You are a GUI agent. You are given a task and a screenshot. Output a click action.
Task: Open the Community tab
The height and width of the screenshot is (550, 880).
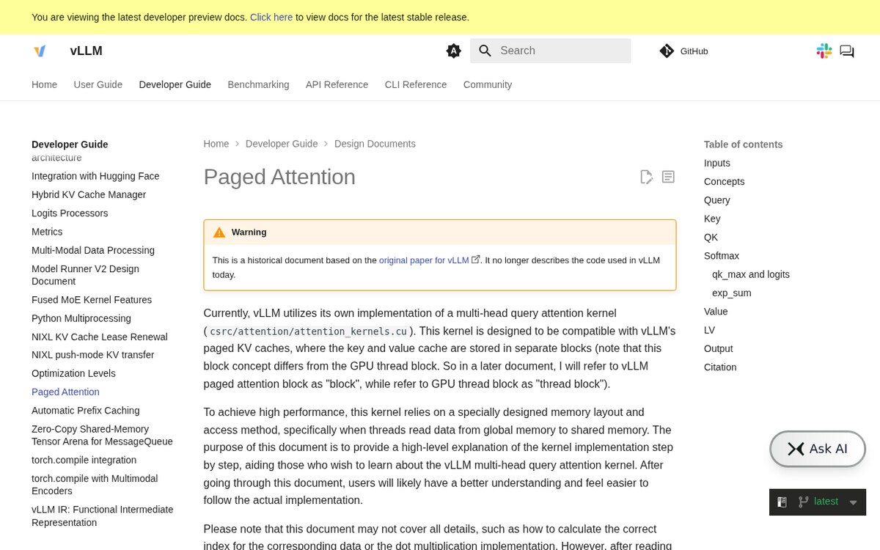click(x=488, y=84)
